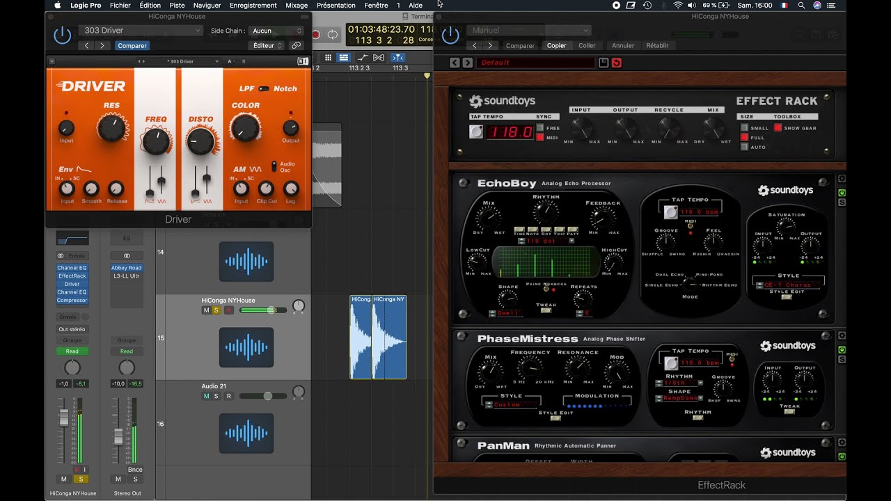This screenshot has height=501, width=891.
Task: Switch to grid view icon in toolbar
Action: pos(329,58)
